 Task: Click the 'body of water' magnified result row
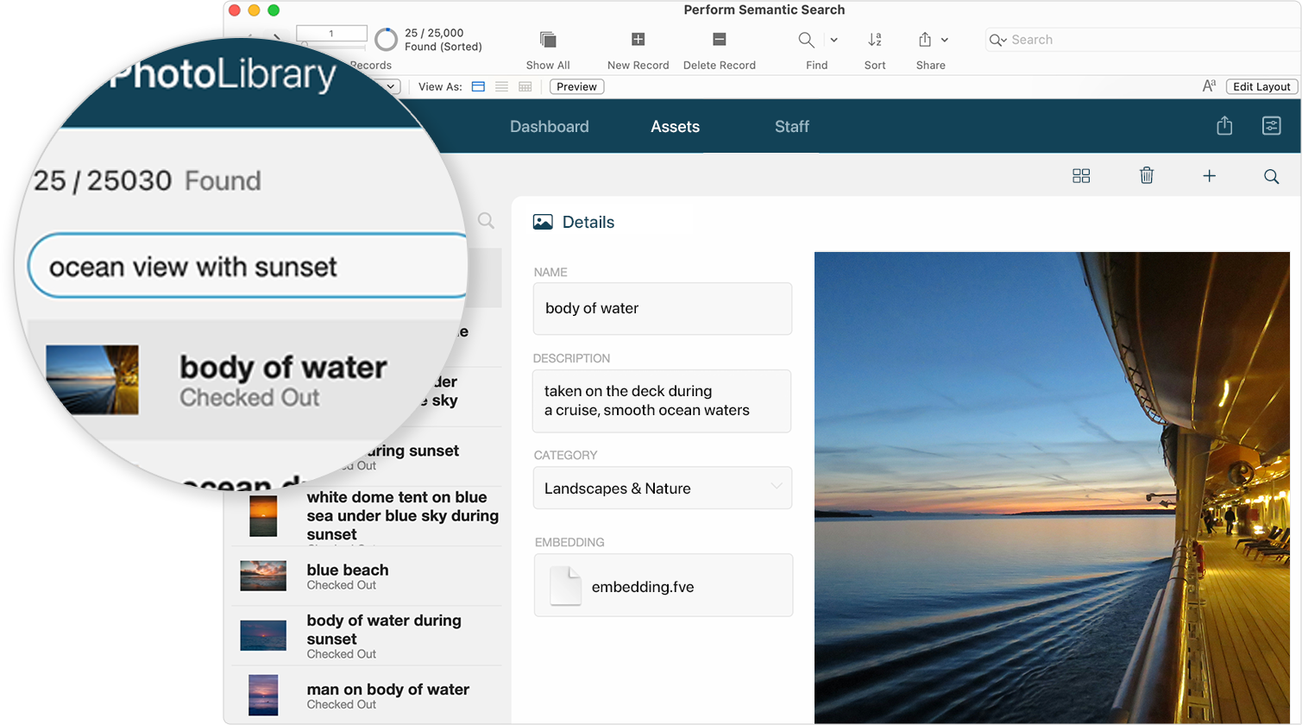248,381
